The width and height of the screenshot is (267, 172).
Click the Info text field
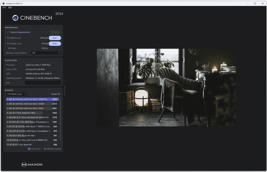(x=43, y=83)
